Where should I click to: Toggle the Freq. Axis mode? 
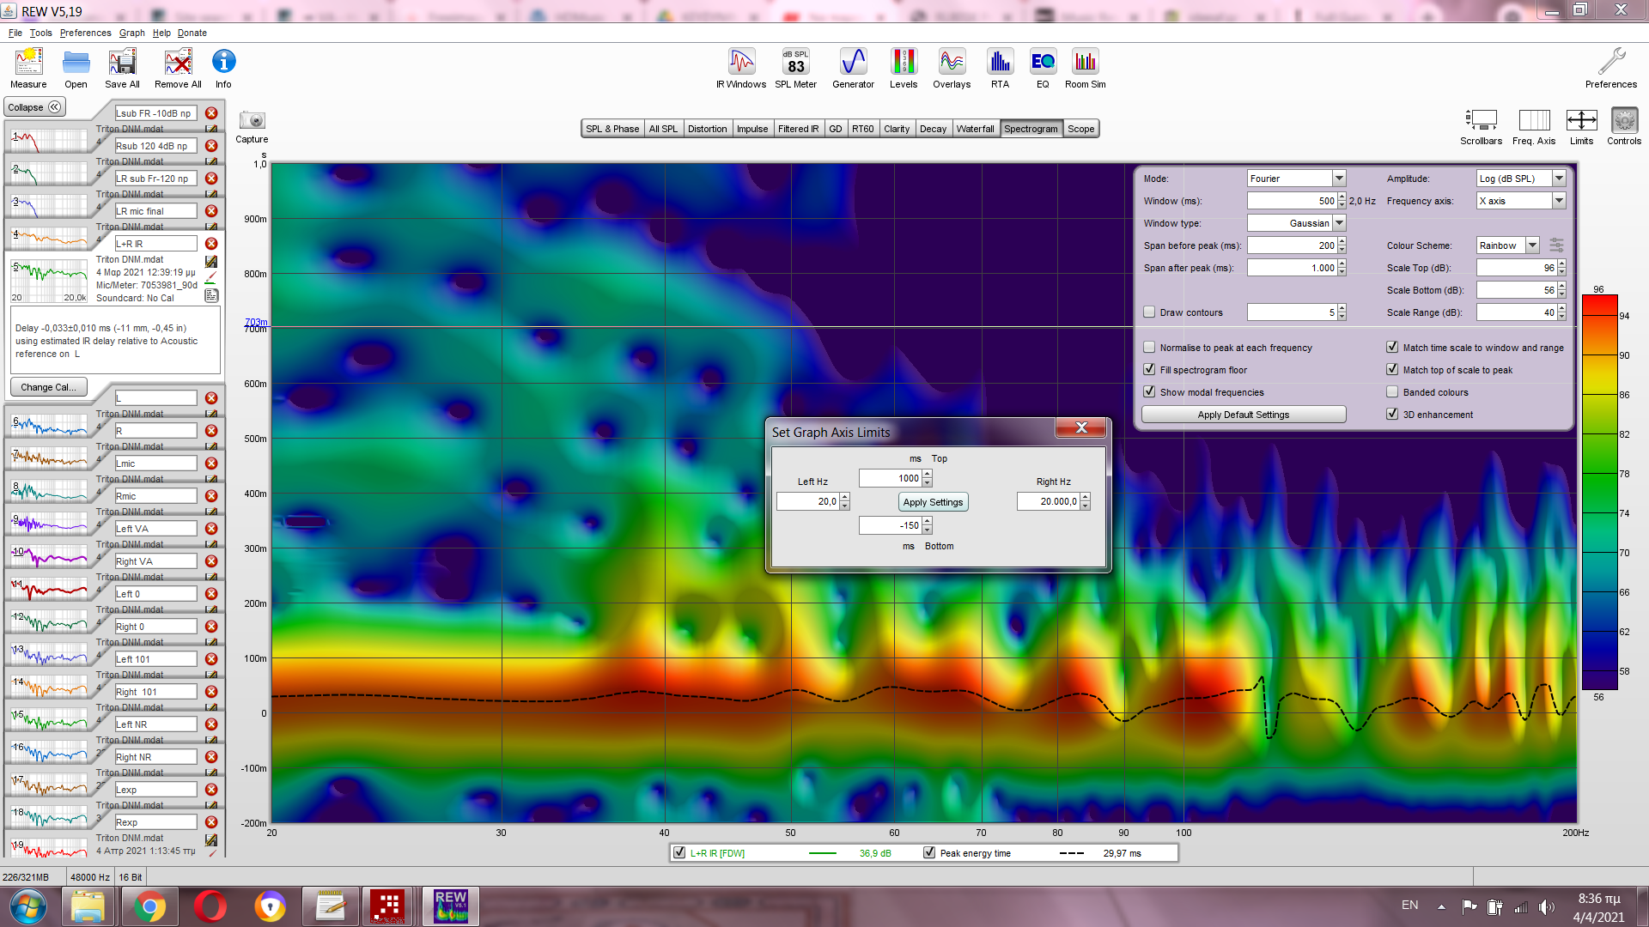pos(1534,126)
